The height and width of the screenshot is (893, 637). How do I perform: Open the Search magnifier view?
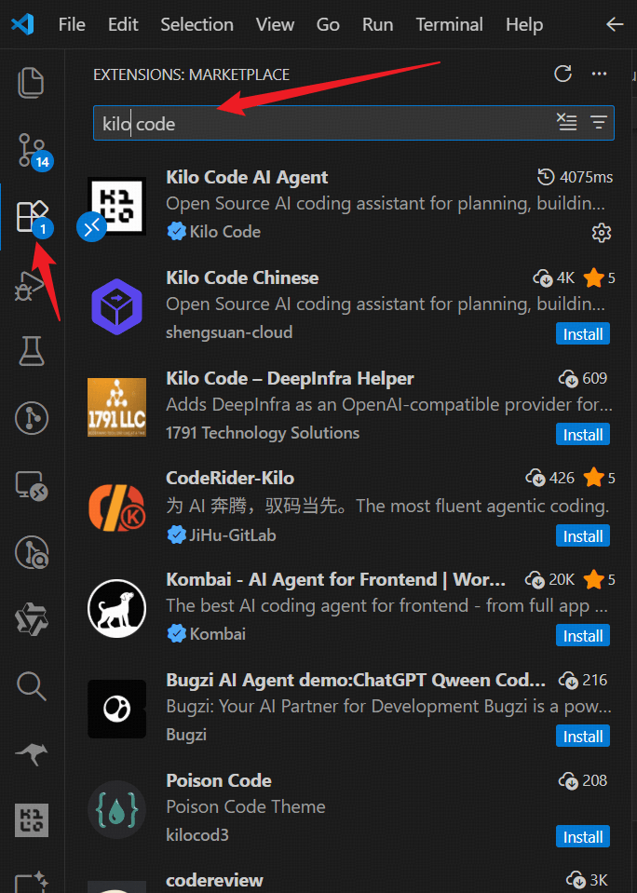(32, 687)
